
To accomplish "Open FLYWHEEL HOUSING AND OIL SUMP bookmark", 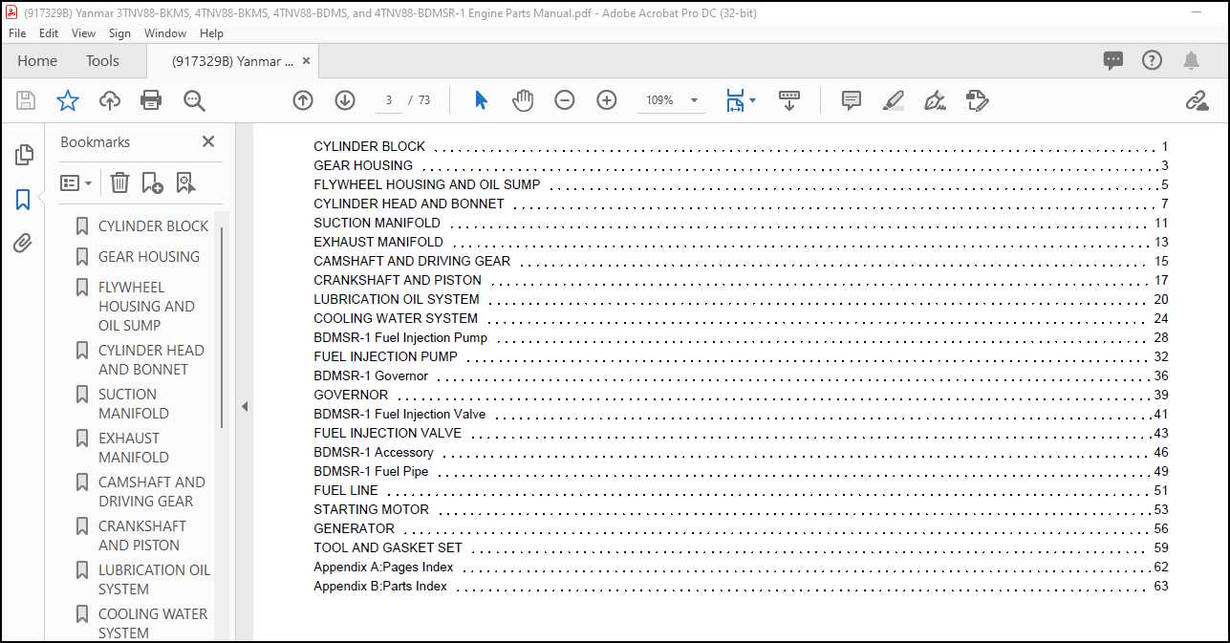I will pyautogui.click(x=146, y=306).
